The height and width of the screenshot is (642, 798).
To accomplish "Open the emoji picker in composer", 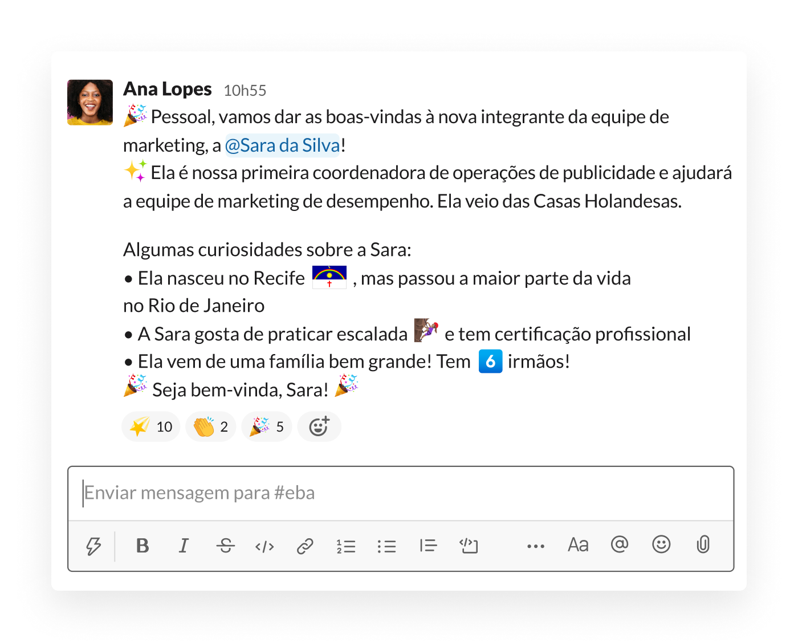I will (x=661, y=545).
